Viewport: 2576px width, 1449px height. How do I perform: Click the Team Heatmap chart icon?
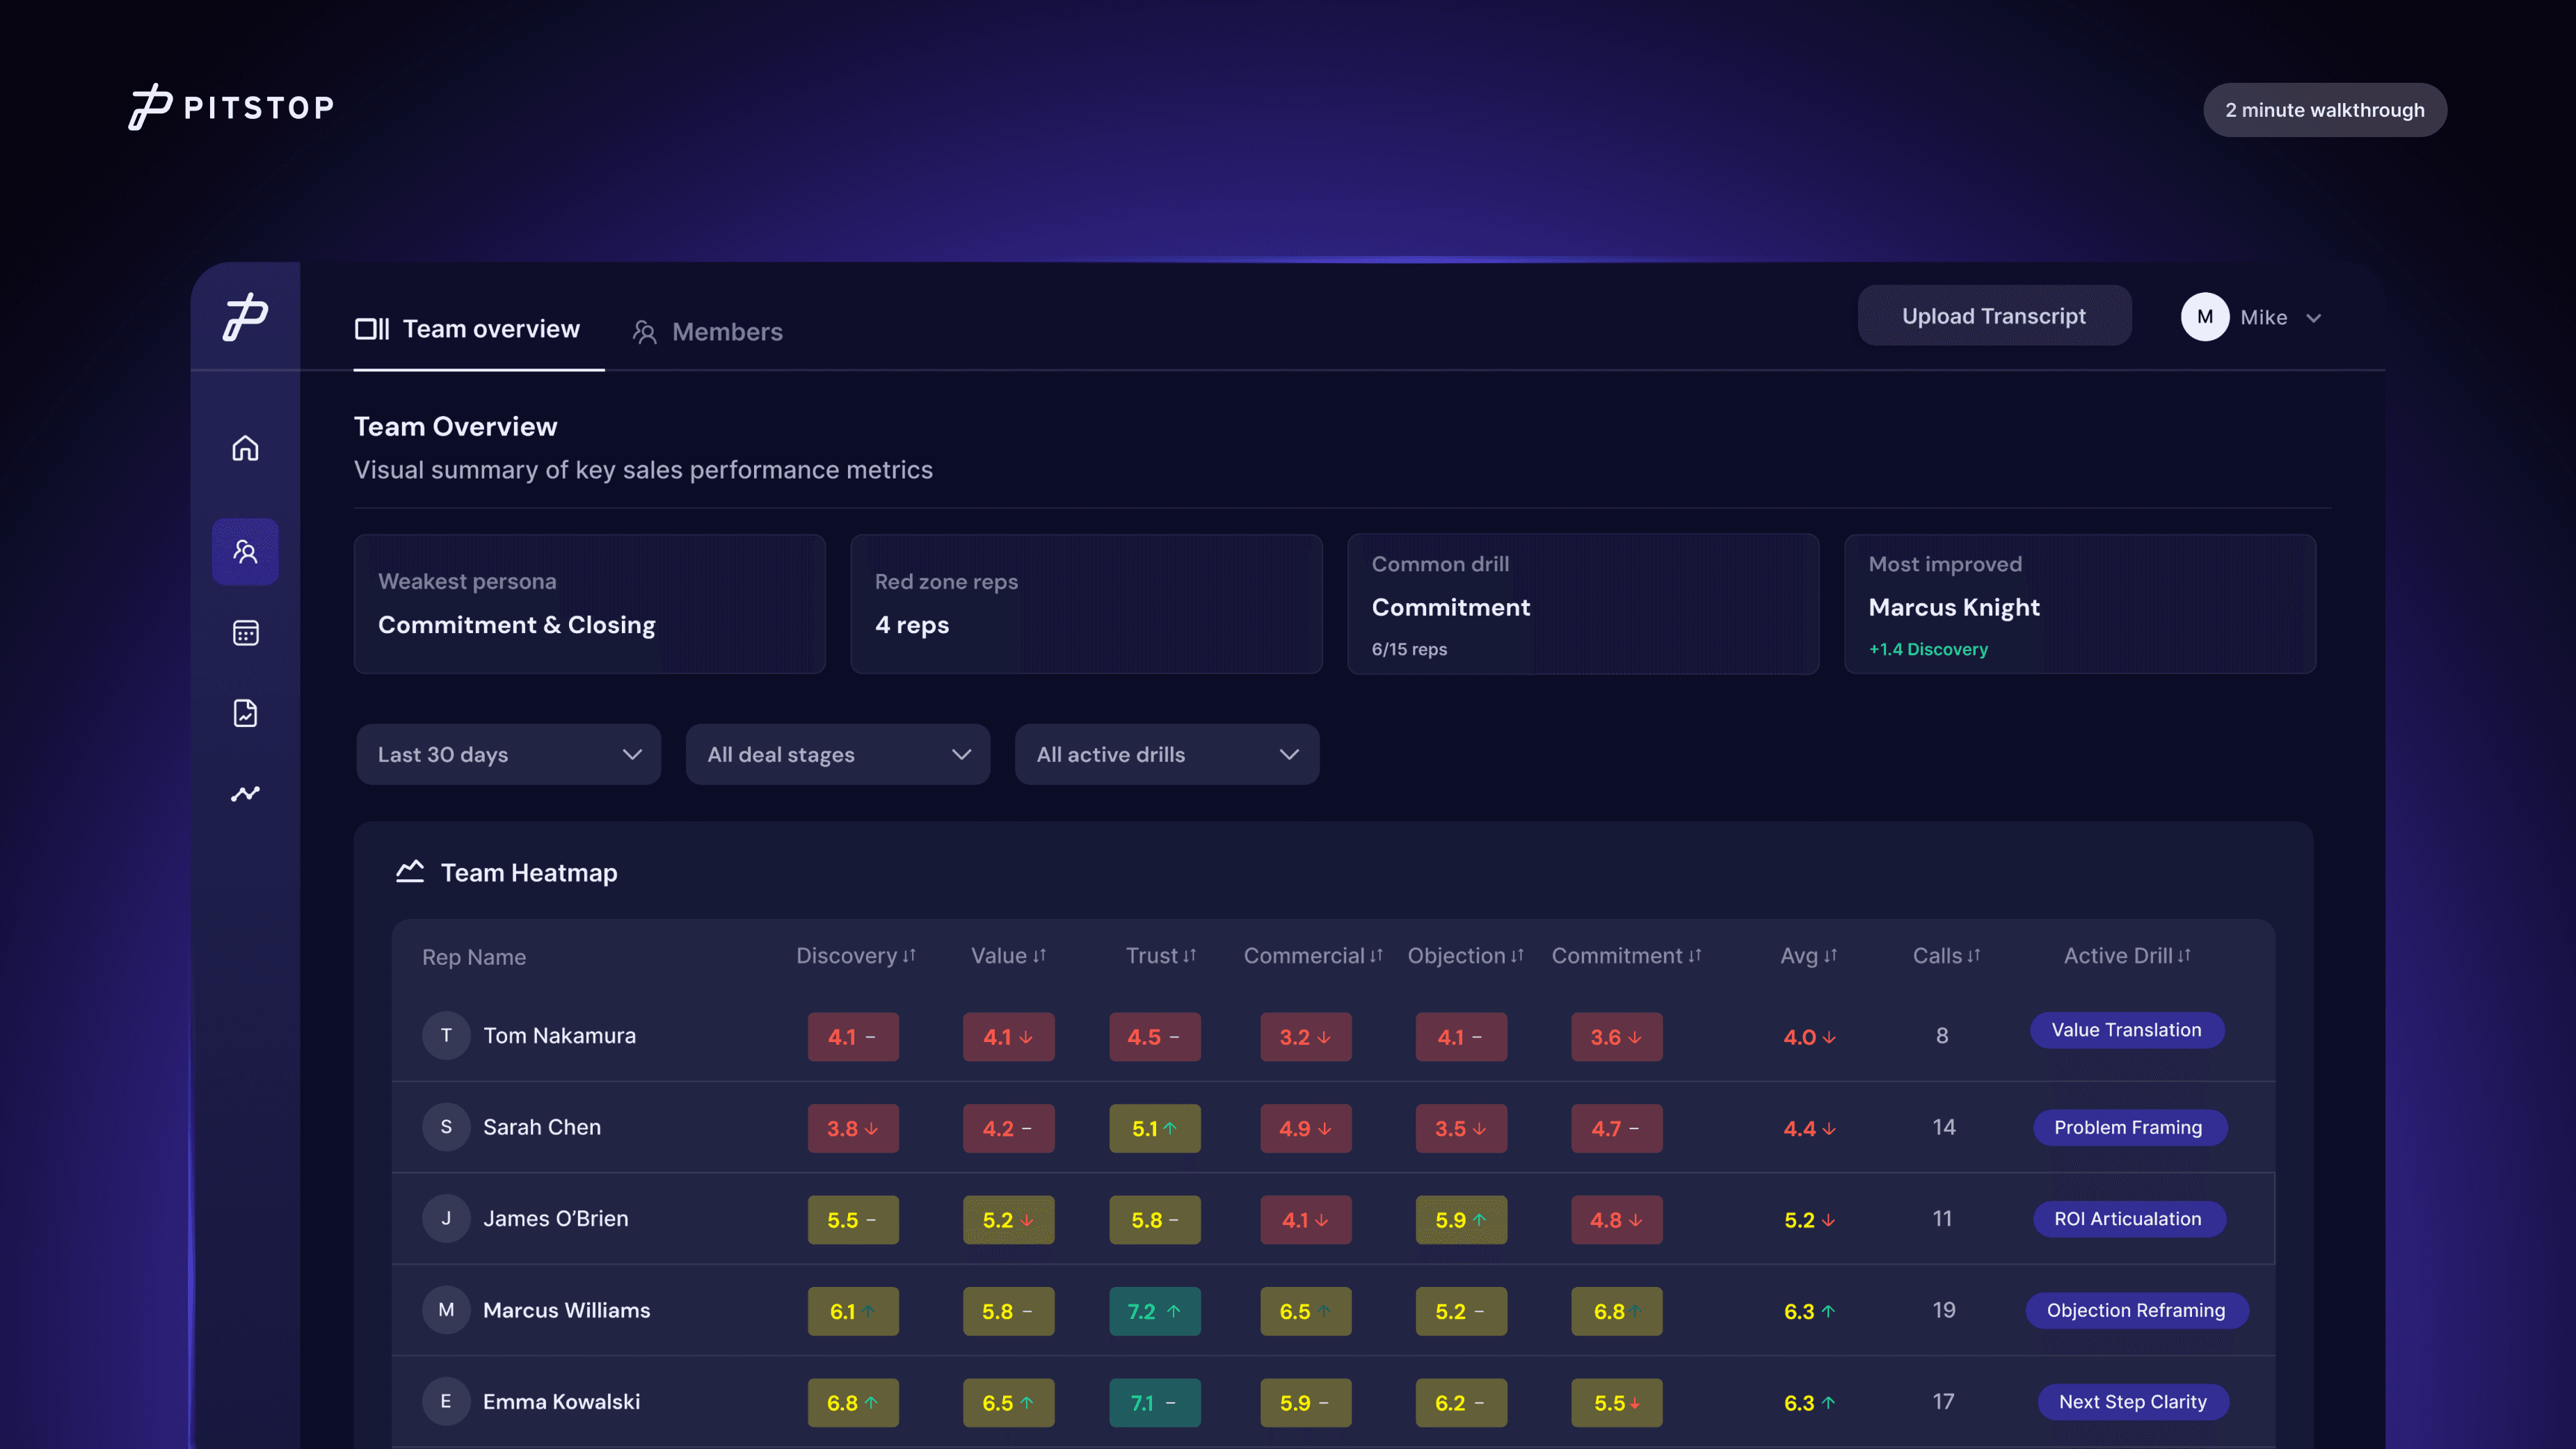410,871
